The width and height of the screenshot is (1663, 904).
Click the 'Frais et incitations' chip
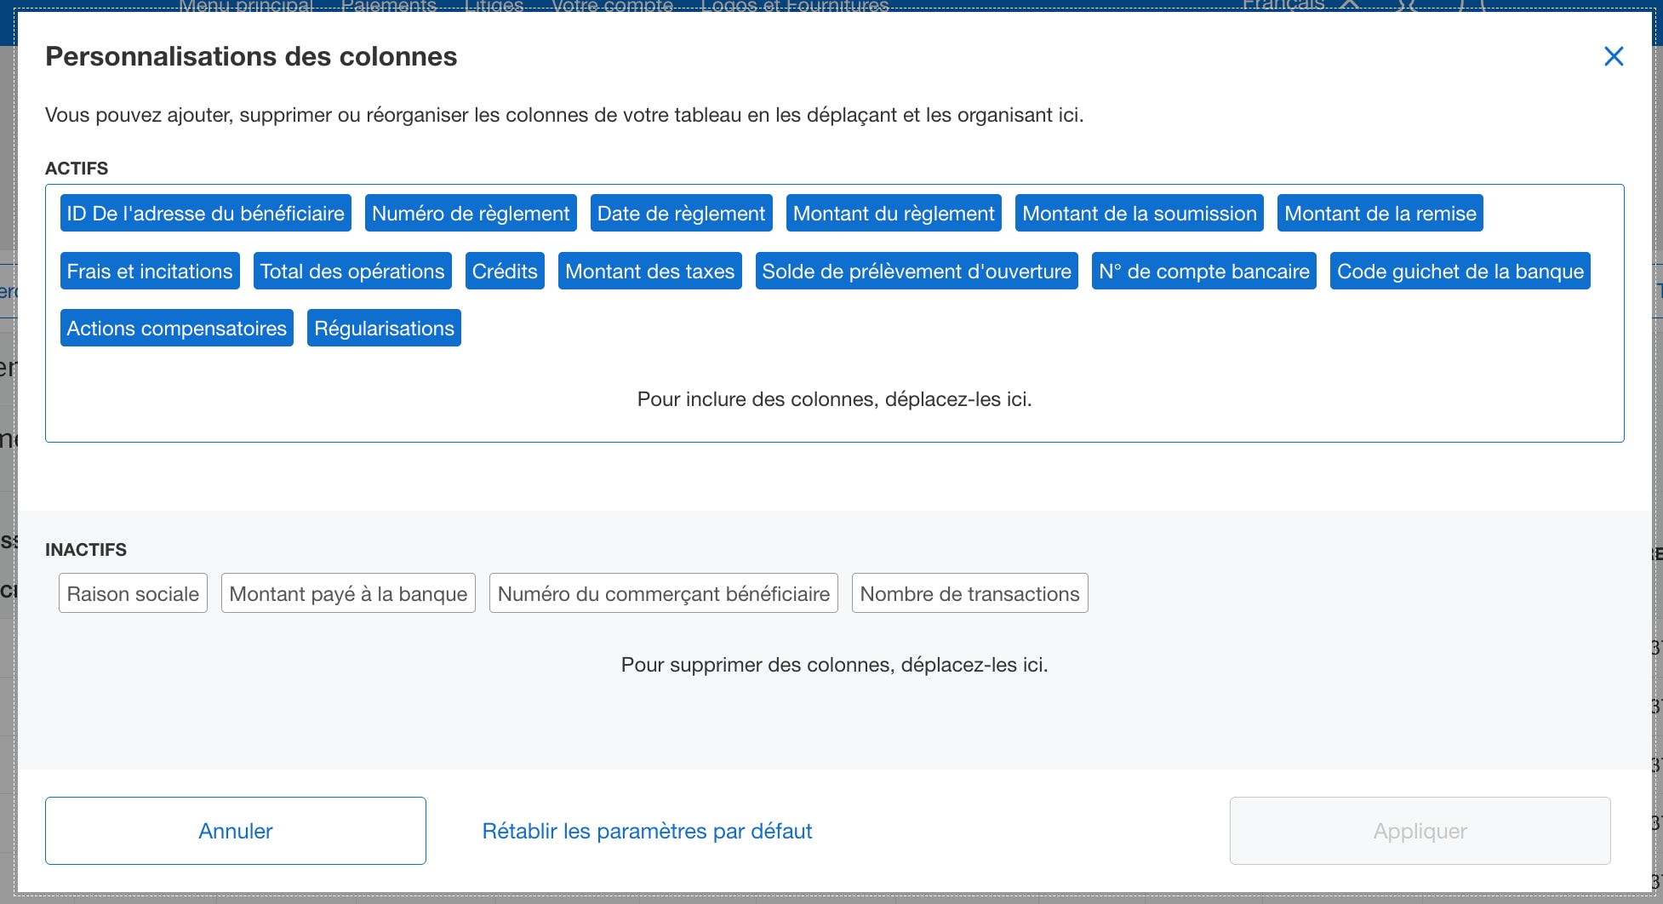tap(150, 272)
